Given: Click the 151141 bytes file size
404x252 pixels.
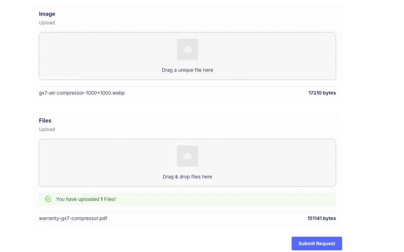Looking at the screenshot, I should pyautogui.click(x=321, y=218).
